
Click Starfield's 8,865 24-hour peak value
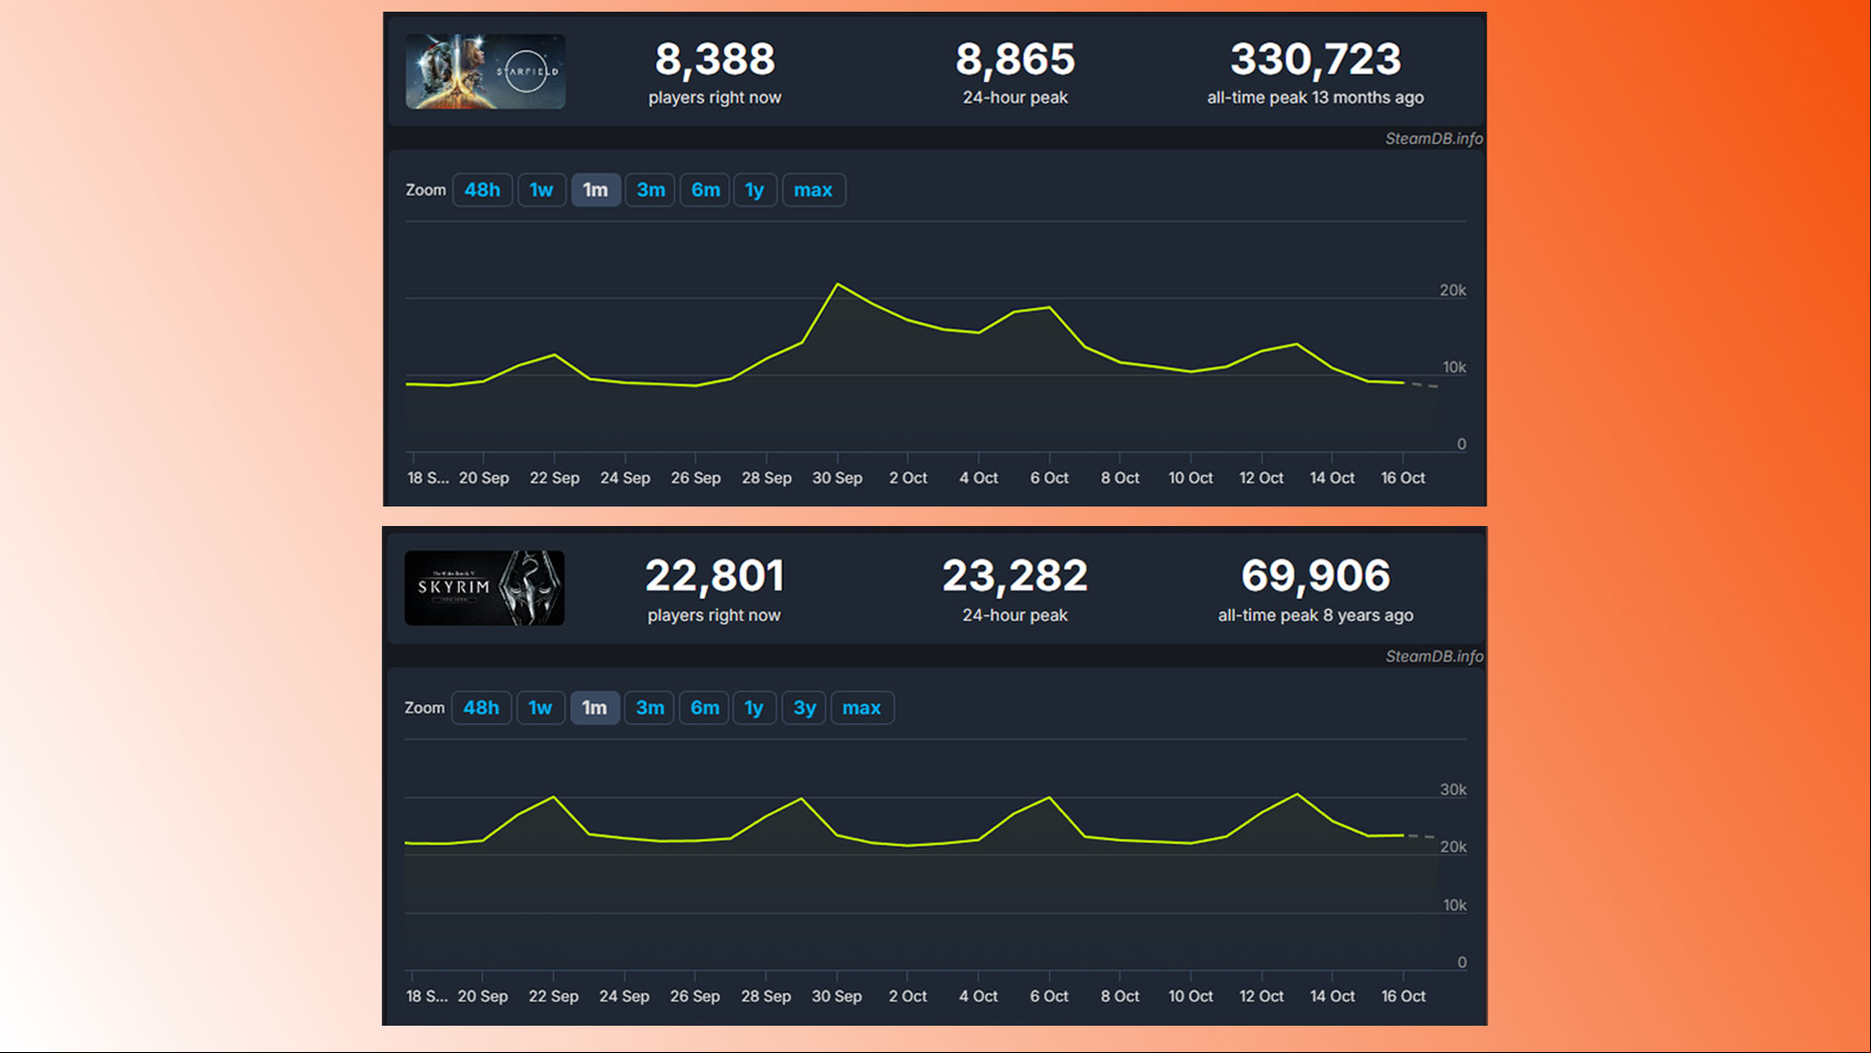[x=1015, y=59]
